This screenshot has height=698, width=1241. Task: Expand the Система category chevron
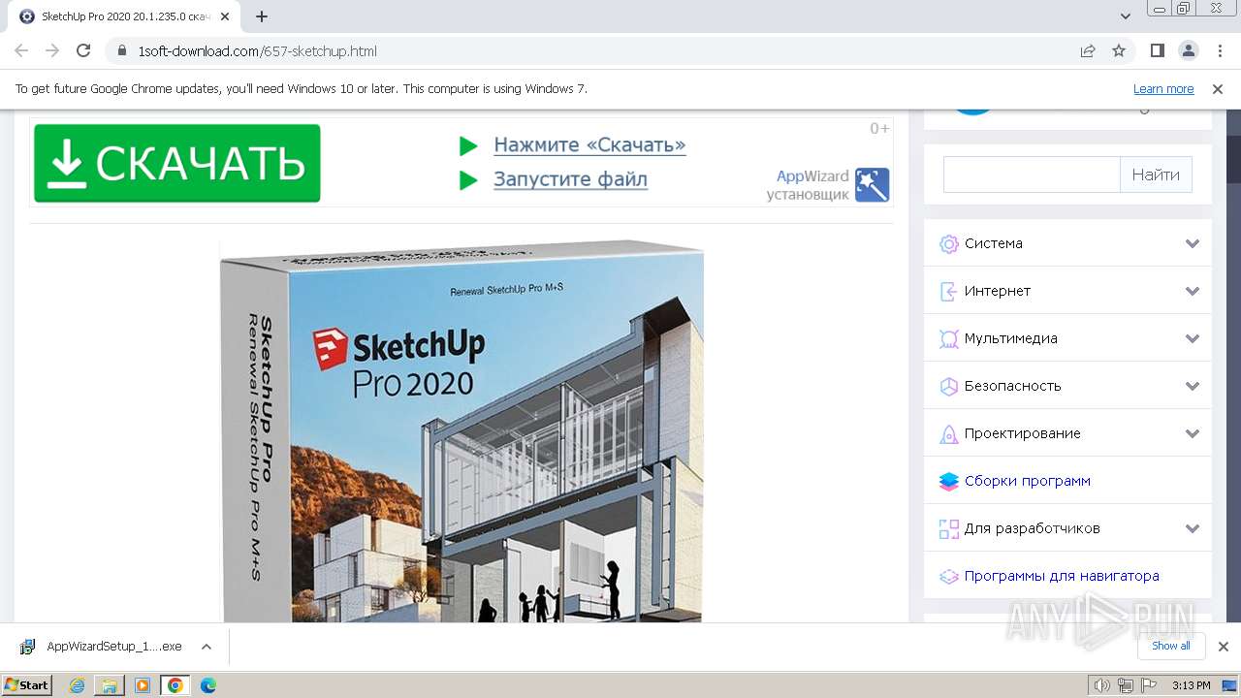point(1193,244)
